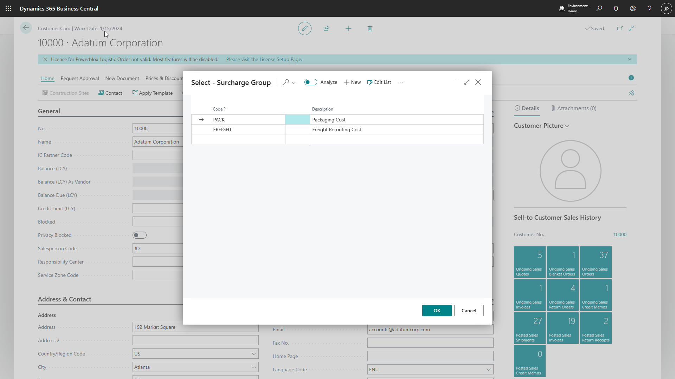Click Edit List in the dialog

coord(379,82)
